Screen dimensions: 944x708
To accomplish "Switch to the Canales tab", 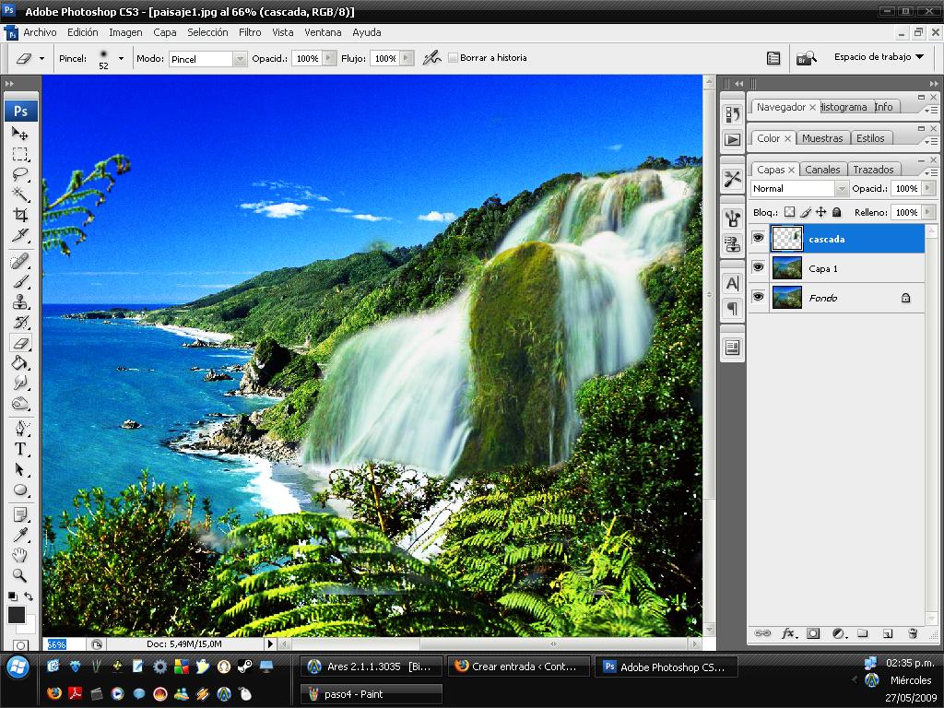I will coord(822,170).
